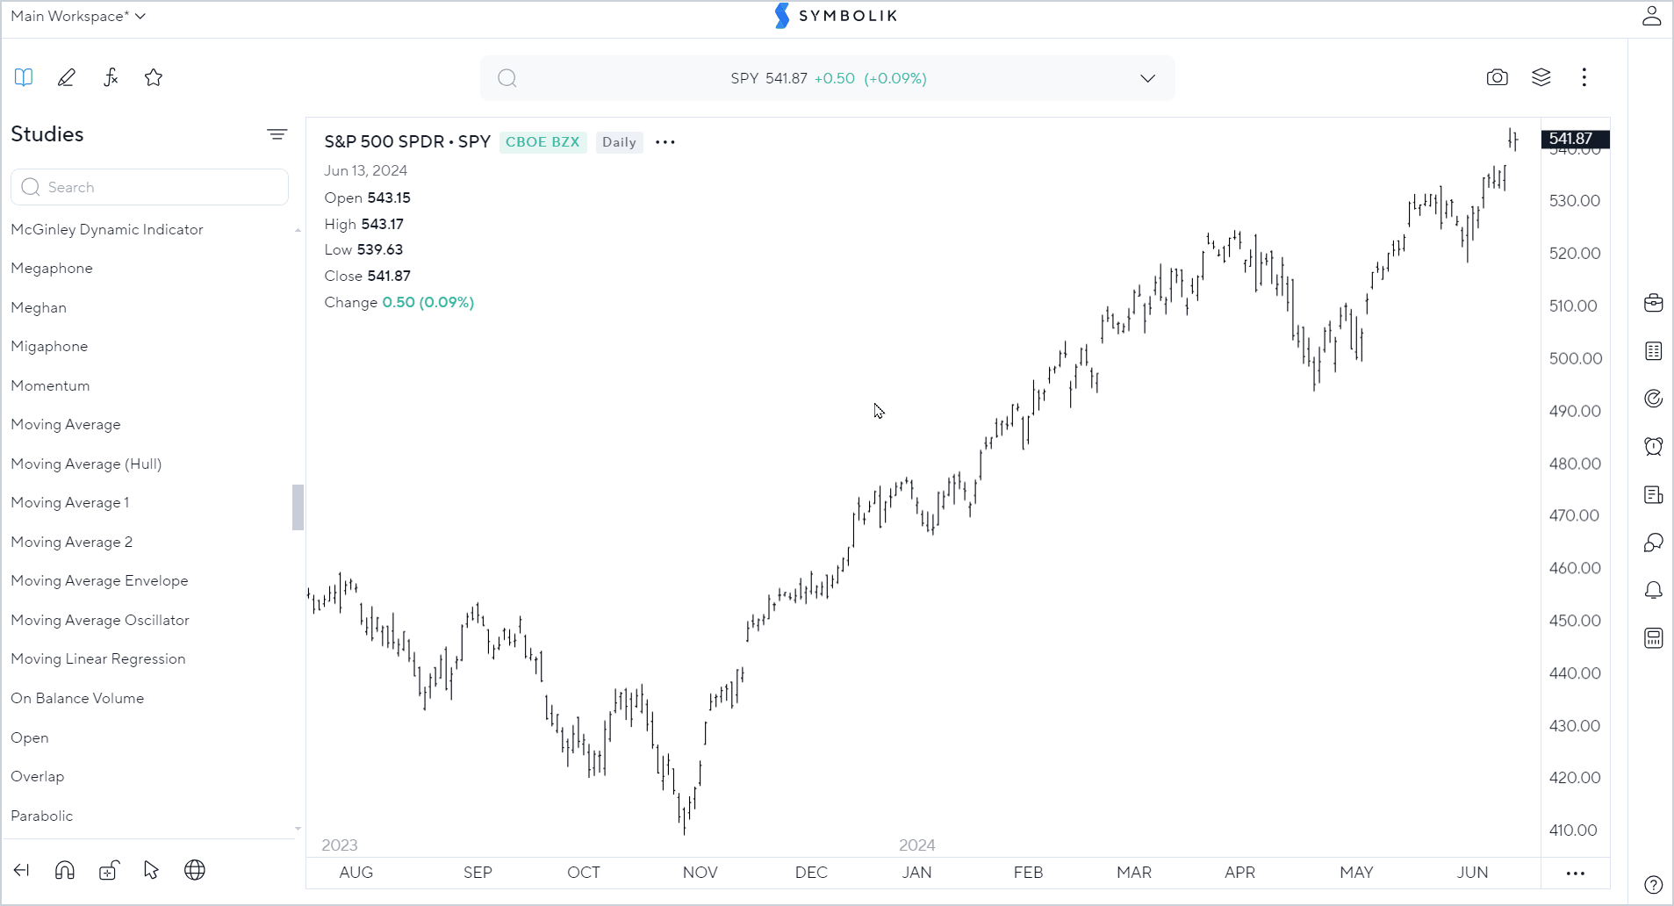The image size is (1674, 906).
Task: Select Moving Average Envelope study
Action: click(x=99, y=581)
